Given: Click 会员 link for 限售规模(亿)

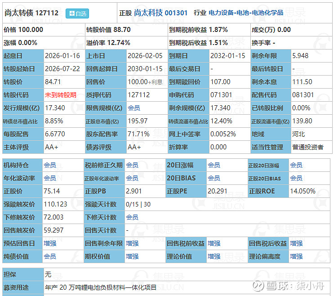Looking at the screenshot, I should pos(134,108).
